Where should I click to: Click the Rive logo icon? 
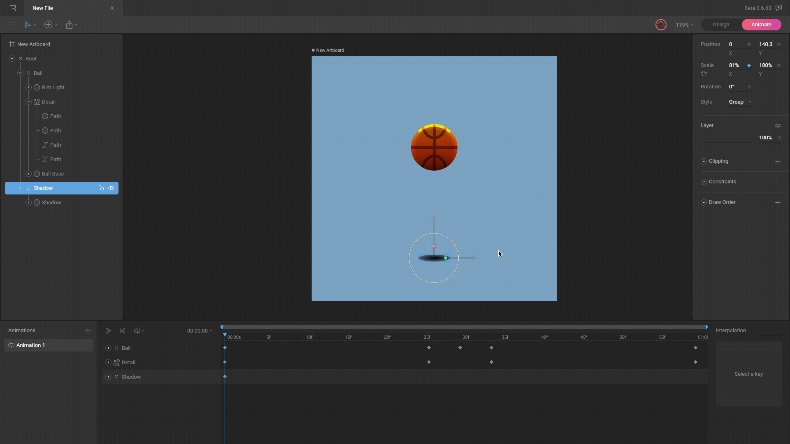coord(13,8)
